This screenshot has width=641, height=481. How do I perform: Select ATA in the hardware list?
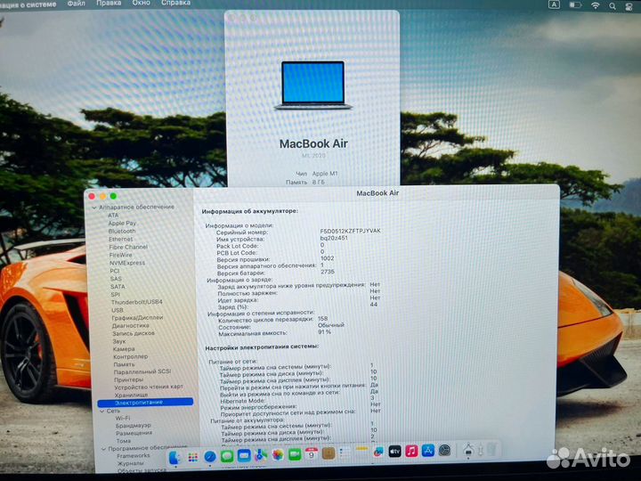[113, 216]
